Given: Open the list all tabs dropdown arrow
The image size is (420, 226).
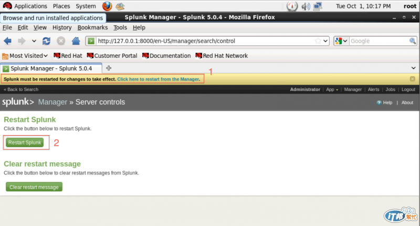Looking at the screenshot, I should tap(413, 68).
